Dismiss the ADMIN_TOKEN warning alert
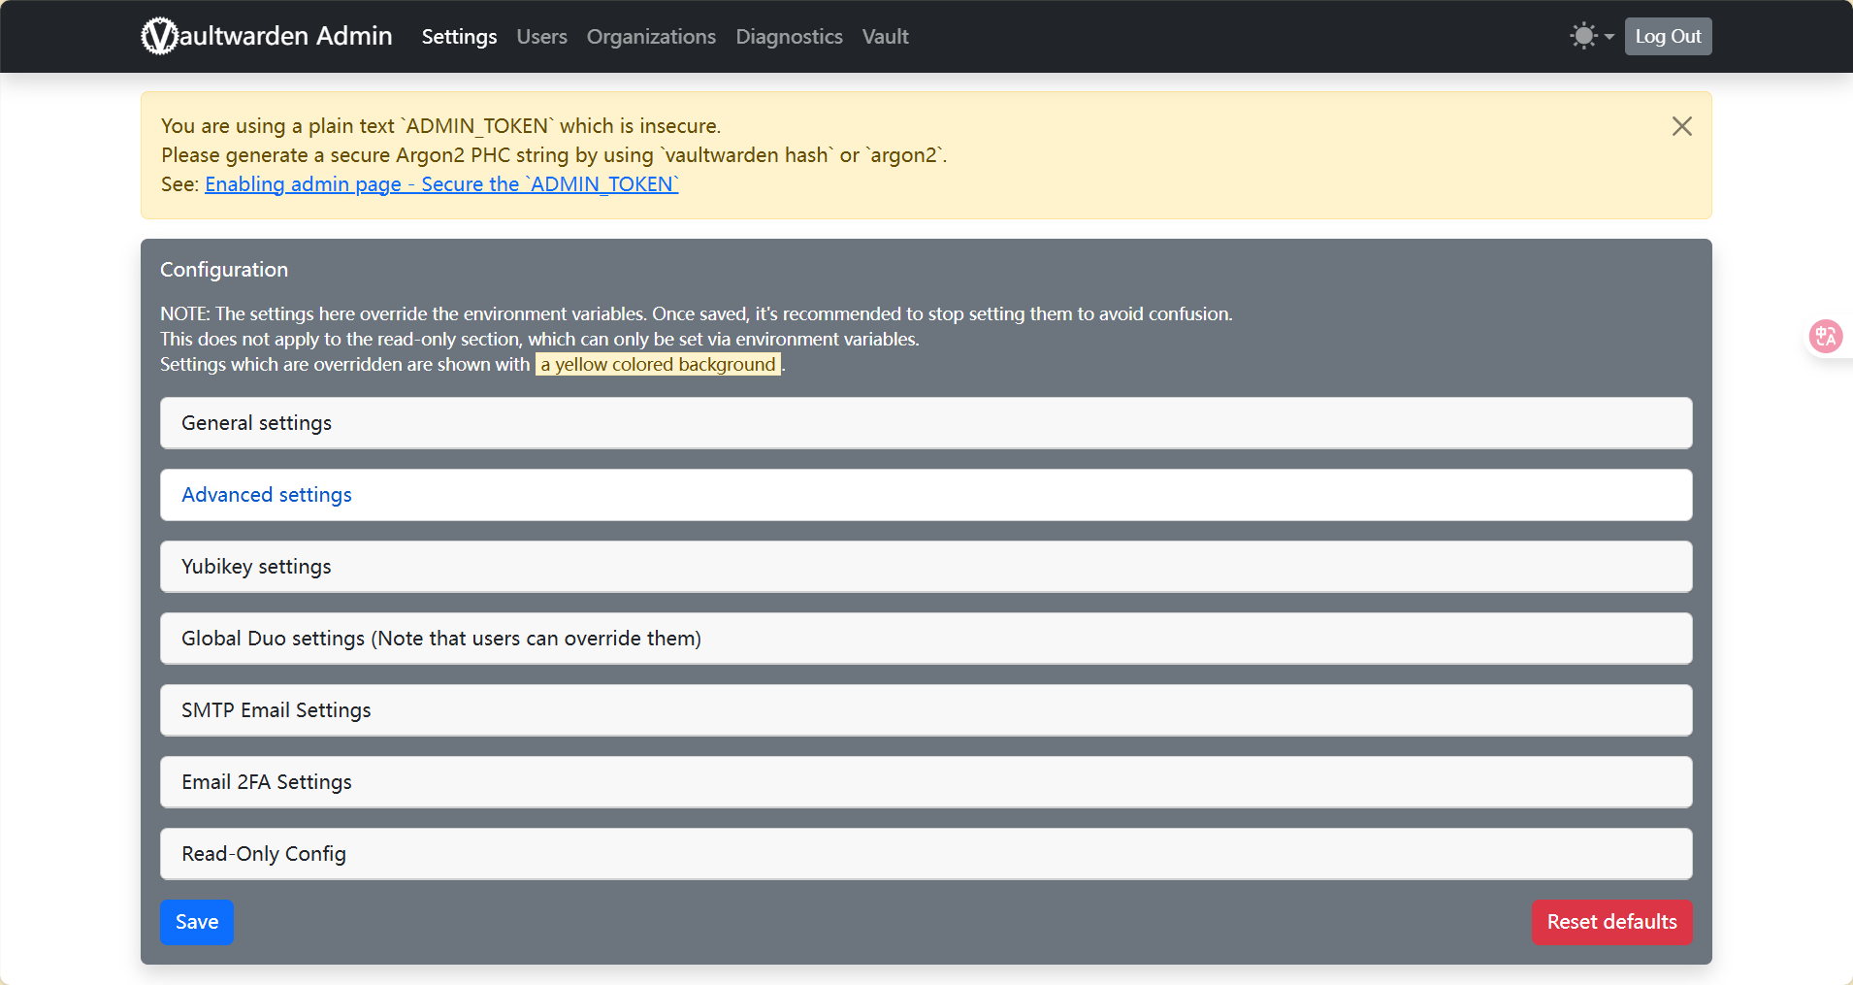This screenshot has height=985, width=1853. (x=1681, y=126)
